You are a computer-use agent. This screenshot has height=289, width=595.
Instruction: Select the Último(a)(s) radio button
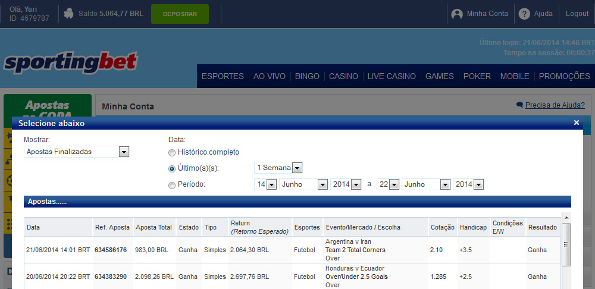[x=172, y=168]
